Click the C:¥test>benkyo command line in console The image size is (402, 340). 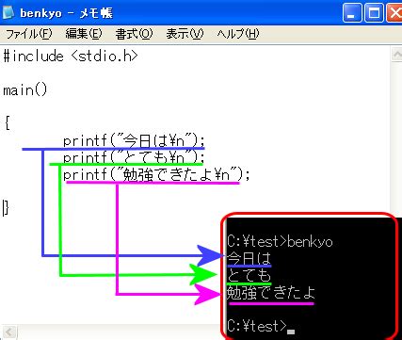click(x=280, y=242)
